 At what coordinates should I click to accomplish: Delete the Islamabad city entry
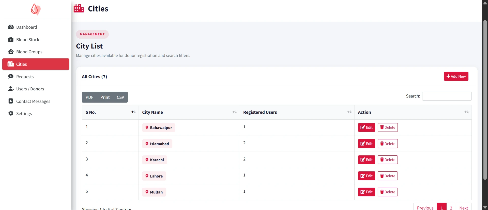click(x=388, y=144)
